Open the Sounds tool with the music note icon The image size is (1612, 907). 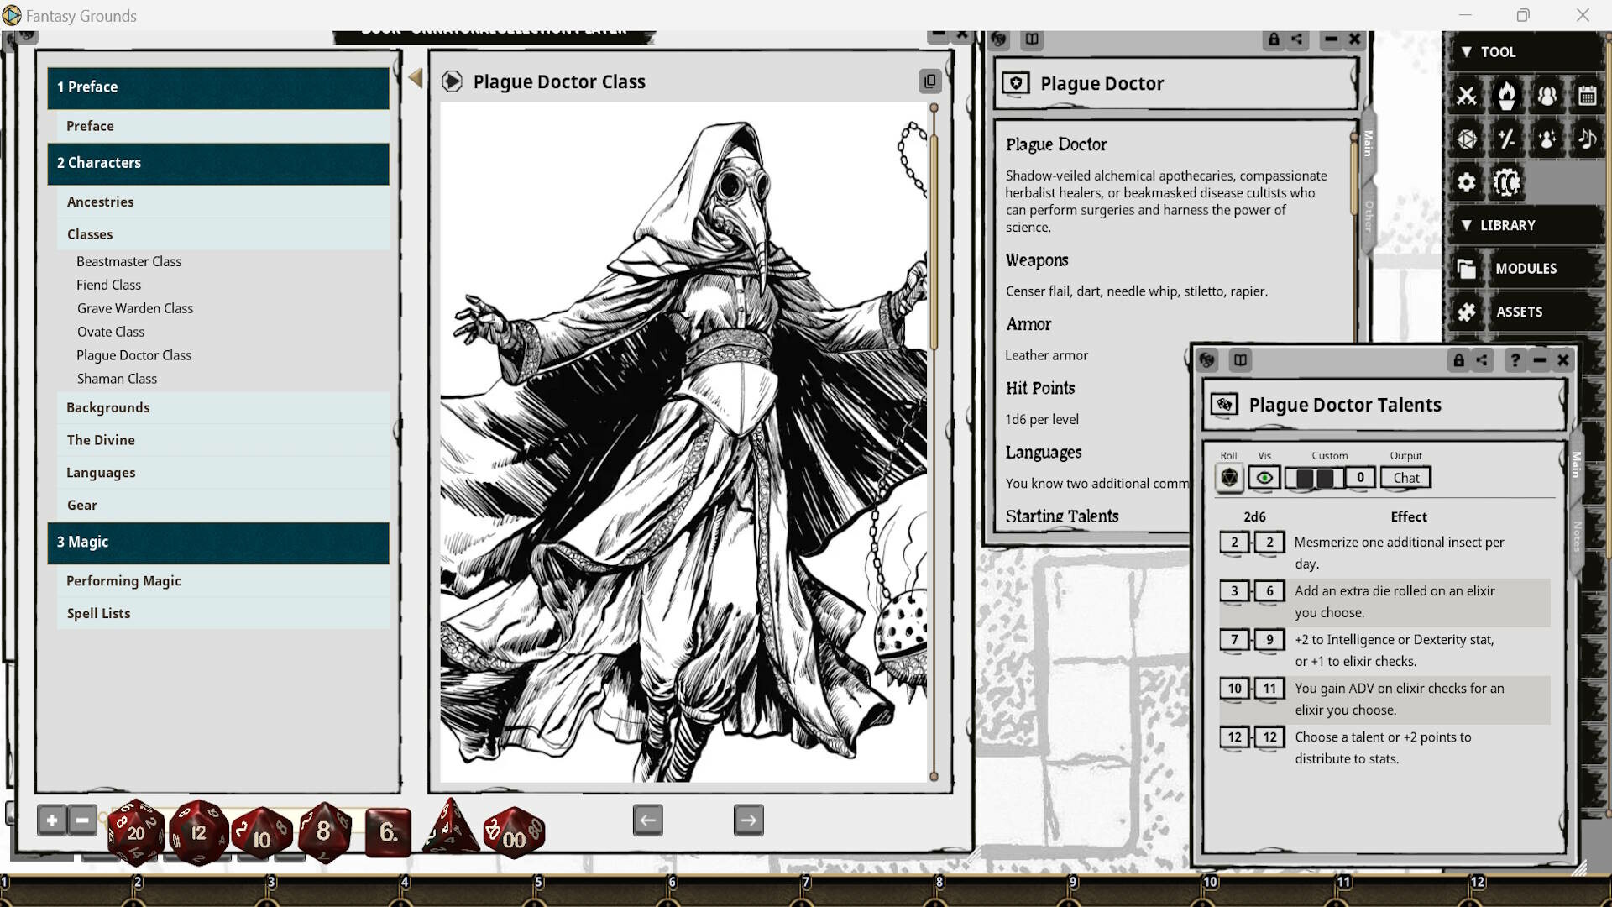click(1588, 139)
